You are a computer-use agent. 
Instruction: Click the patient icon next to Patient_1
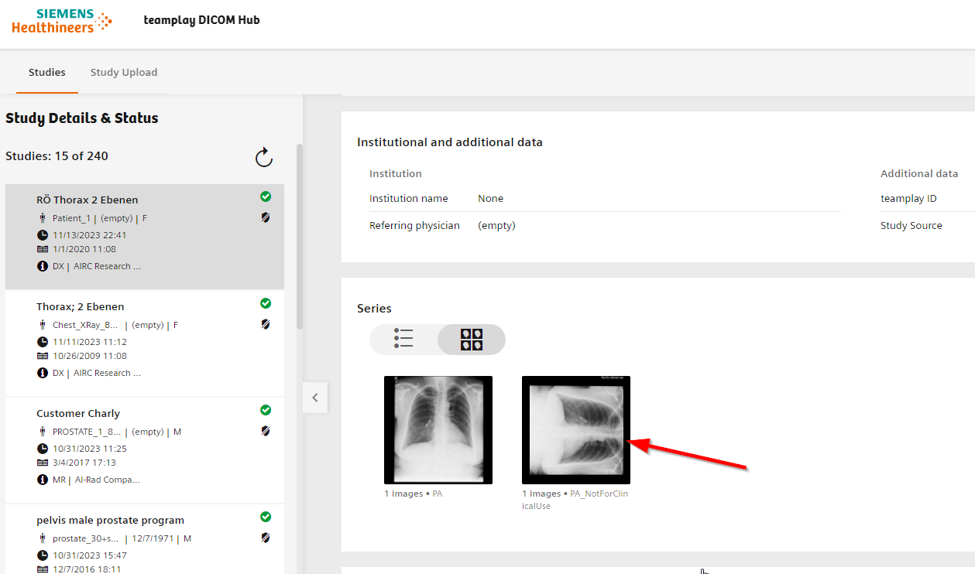43,217
